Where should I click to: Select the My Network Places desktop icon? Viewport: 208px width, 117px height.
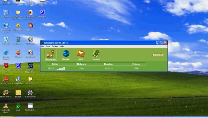6,28
